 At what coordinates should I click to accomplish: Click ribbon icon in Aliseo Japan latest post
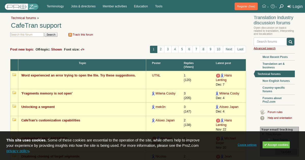[217, 107]
